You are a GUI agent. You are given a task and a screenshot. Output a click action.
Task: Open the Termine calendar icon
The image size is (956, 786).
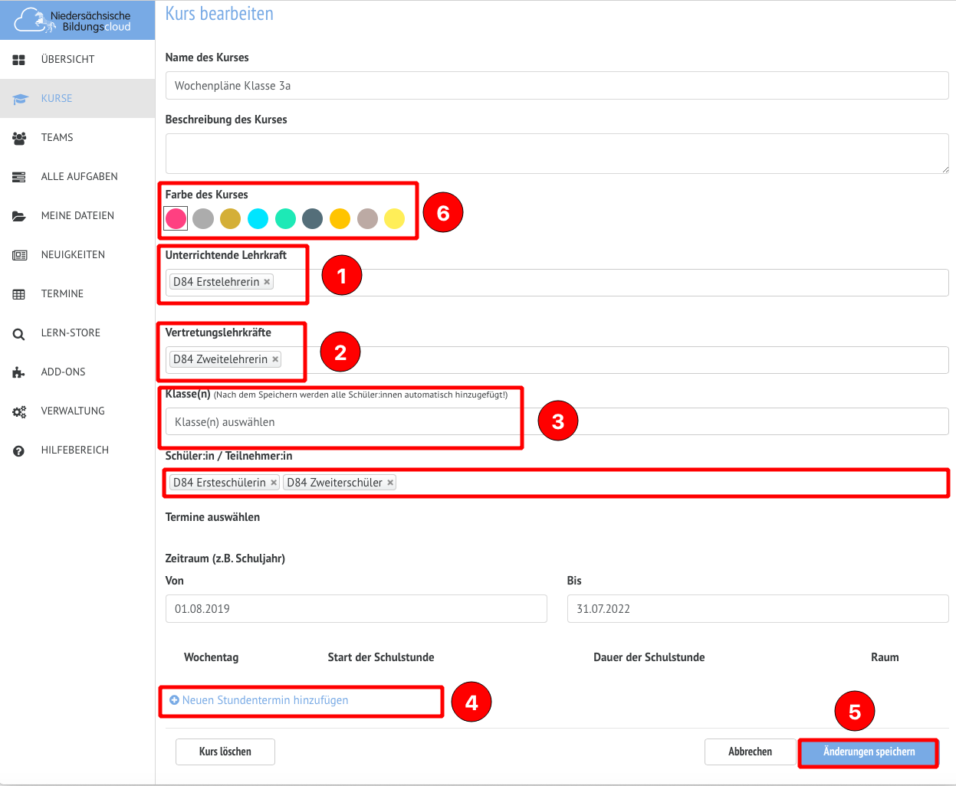pos(19,294)
